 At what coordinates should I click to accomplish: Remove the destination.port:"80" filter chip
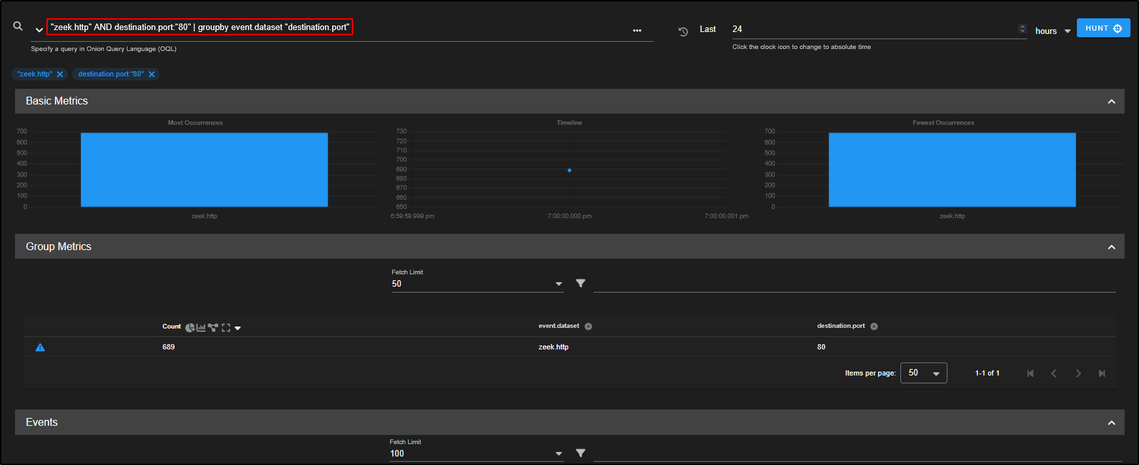point(152,74)
